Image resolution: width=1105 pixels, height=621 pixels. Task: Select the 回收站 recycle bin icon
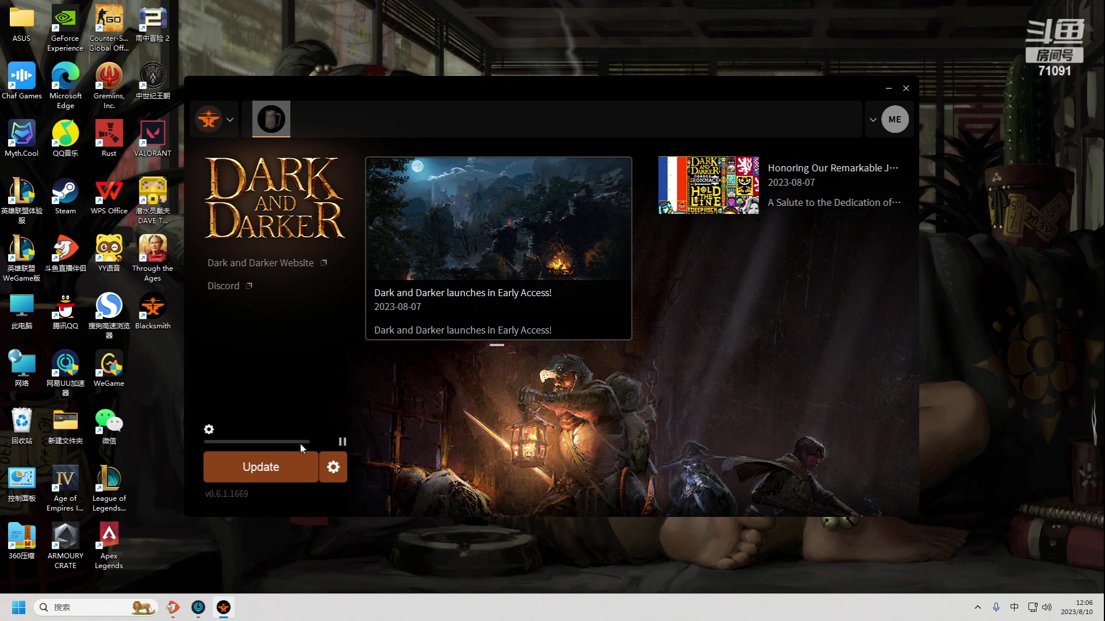coord(22,426)
